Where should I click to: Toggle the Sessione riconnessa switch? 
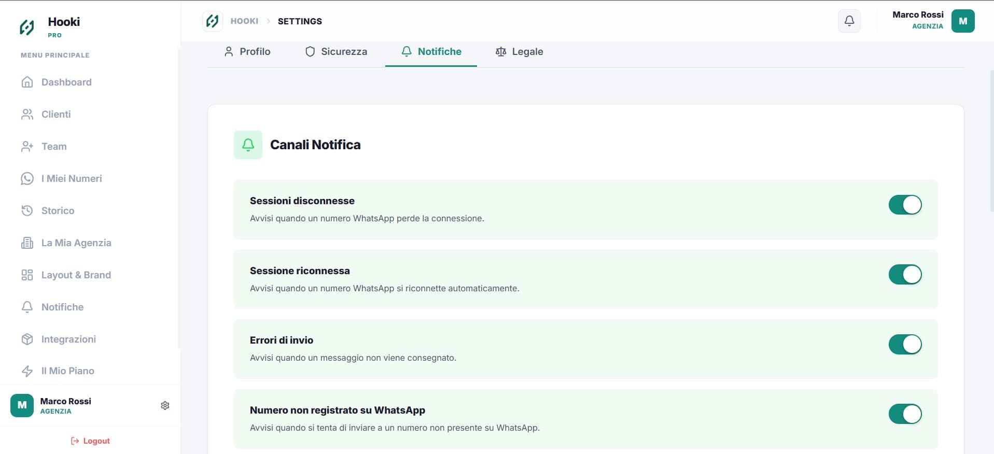click(905, 274)
